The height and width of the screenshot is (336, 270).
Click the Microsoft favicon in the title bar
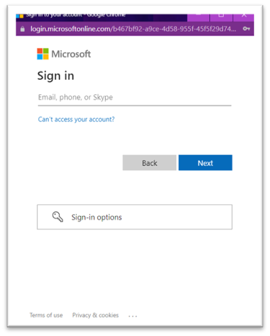[20, 16]
